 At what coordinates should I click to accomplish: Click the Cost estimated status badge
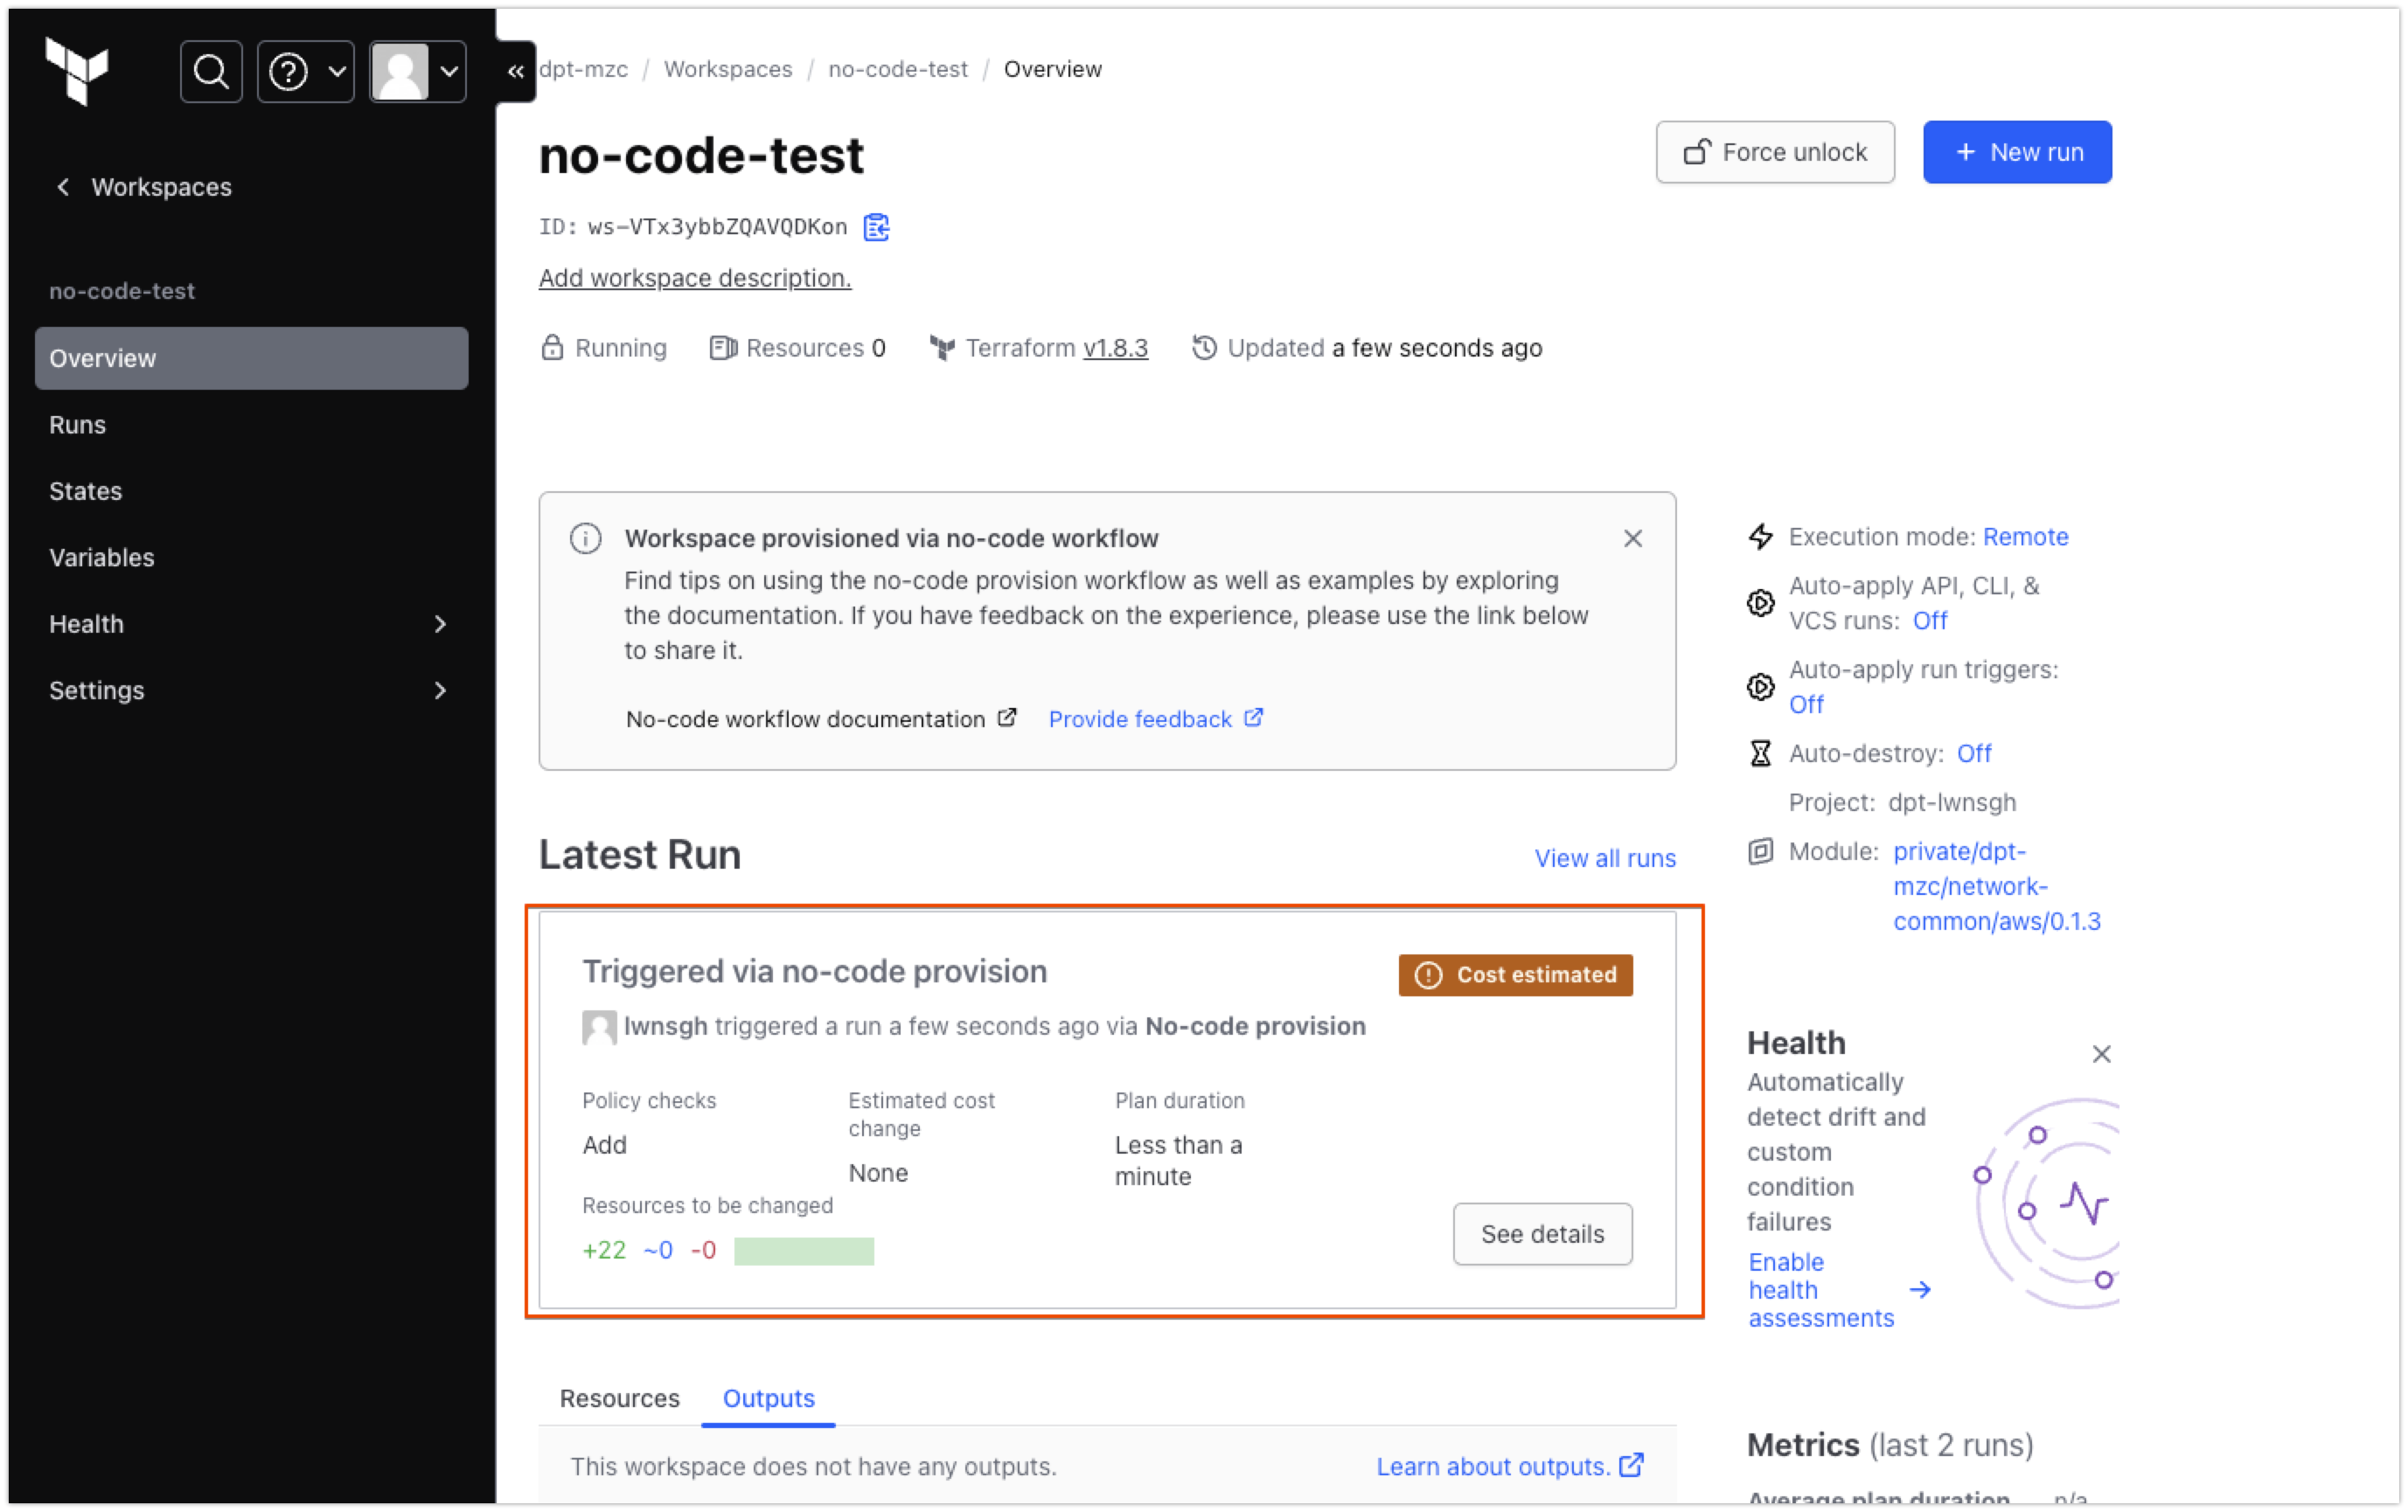[x=1516, y=975]
